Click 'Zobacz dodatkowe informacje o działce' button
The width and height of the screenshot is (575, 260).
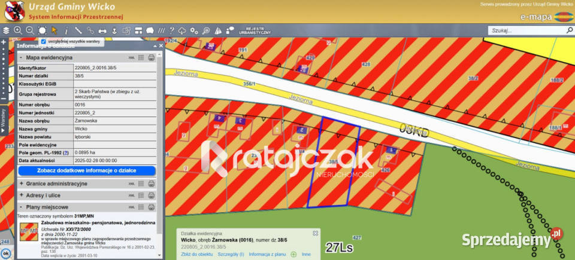(86, 170)
